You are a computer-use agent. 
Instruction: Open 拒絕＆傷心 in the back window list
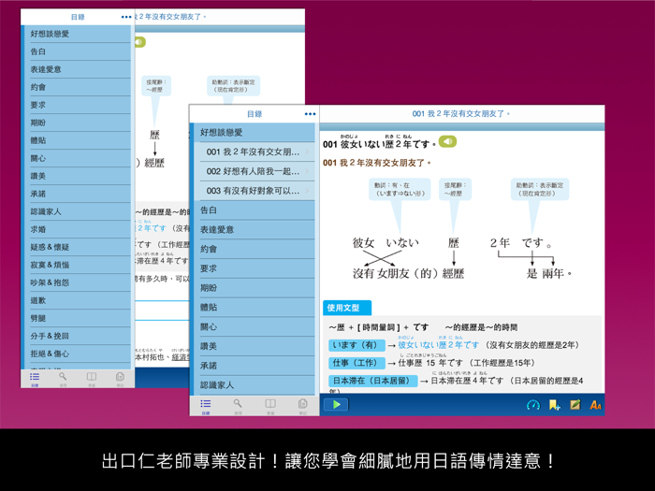coord(78,354)
